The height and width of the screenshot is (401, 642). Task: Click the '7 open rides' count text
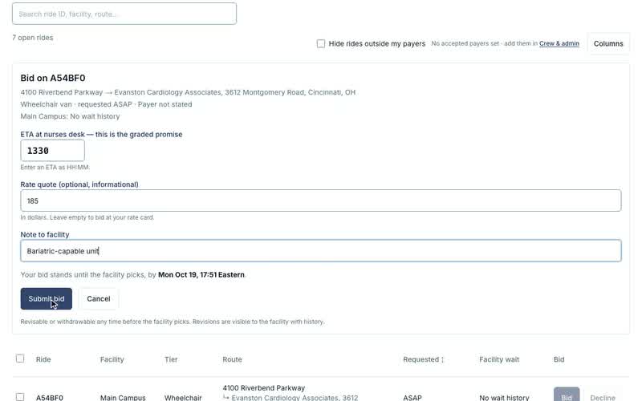click(33, 38)
